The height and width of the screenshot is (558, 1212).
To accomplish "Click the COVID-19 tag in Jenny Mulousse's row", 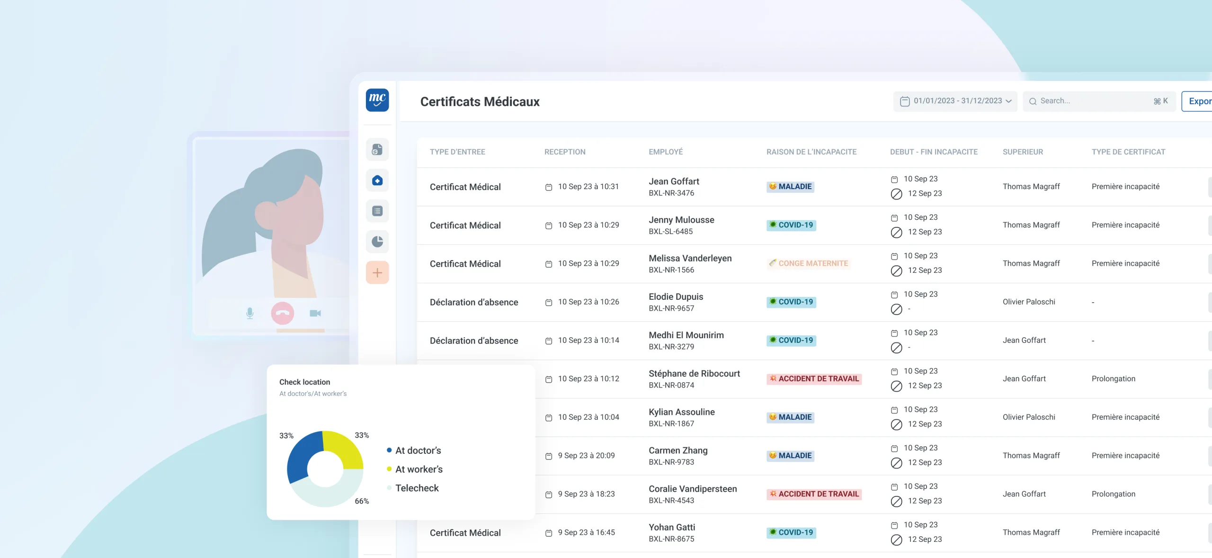I will pos(791,225).
